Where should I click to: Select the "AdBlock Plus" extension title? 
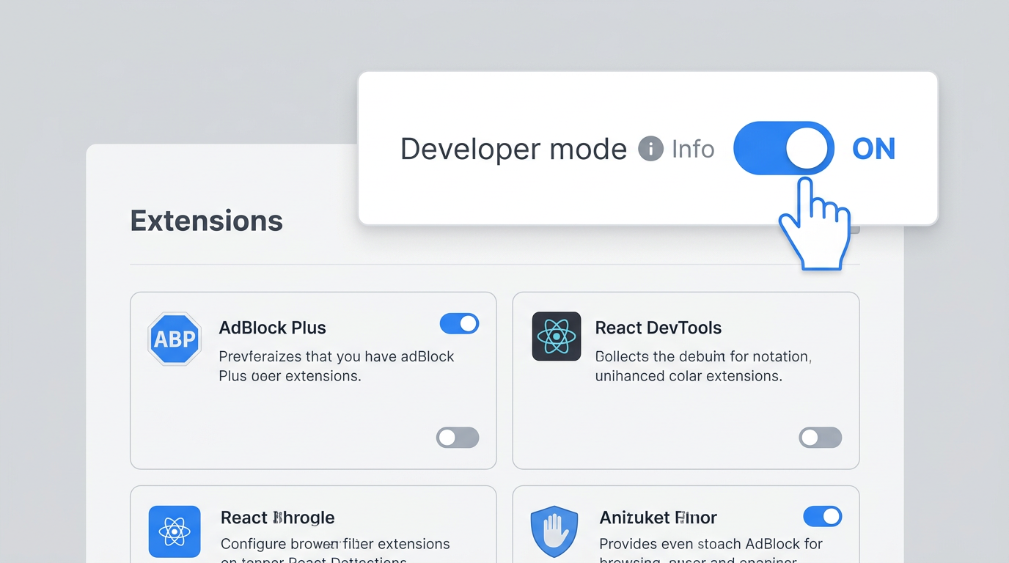pos(273,328)
